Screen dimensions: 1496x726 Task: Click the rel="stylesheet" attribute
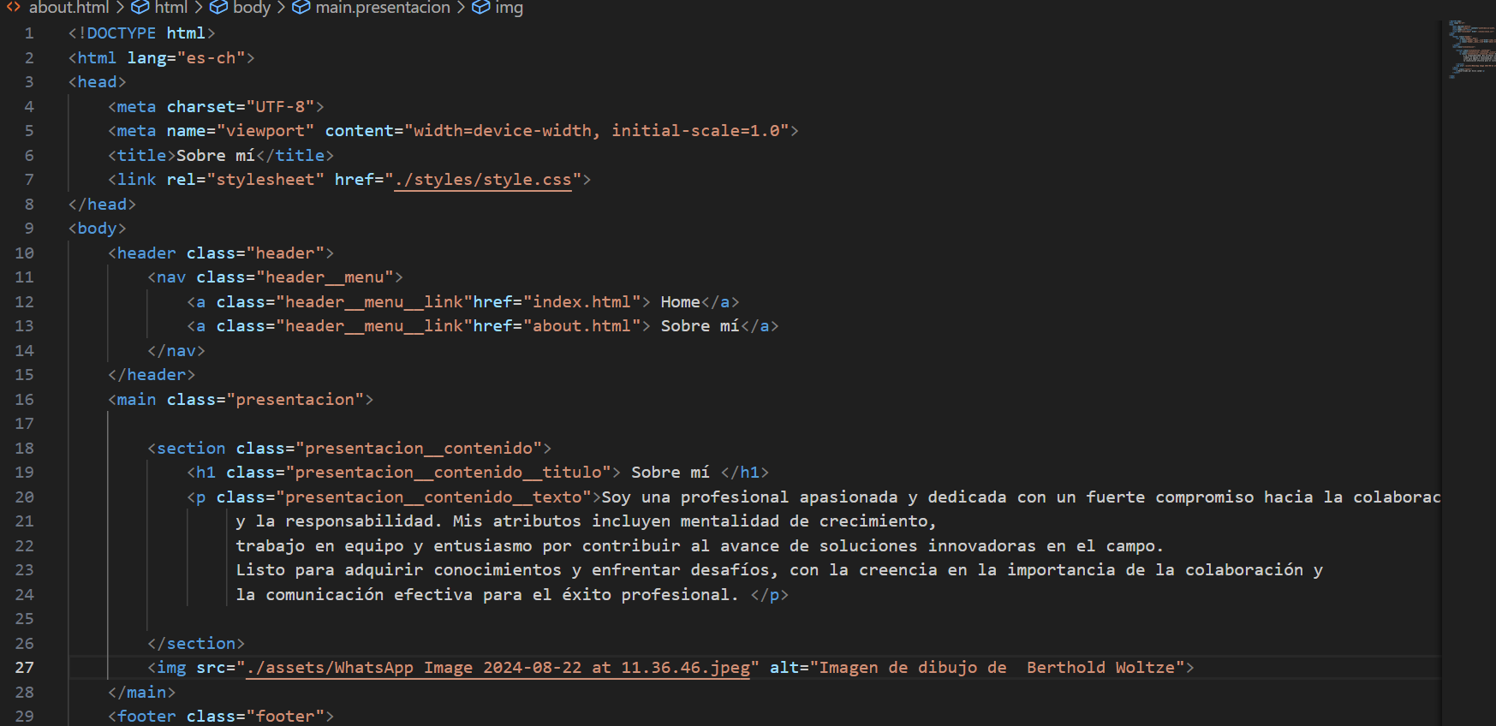(x=246, y=180)
